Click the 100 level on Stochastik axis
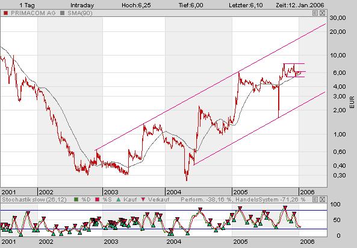Screen dimensions: 357x248 pos(335,205)
